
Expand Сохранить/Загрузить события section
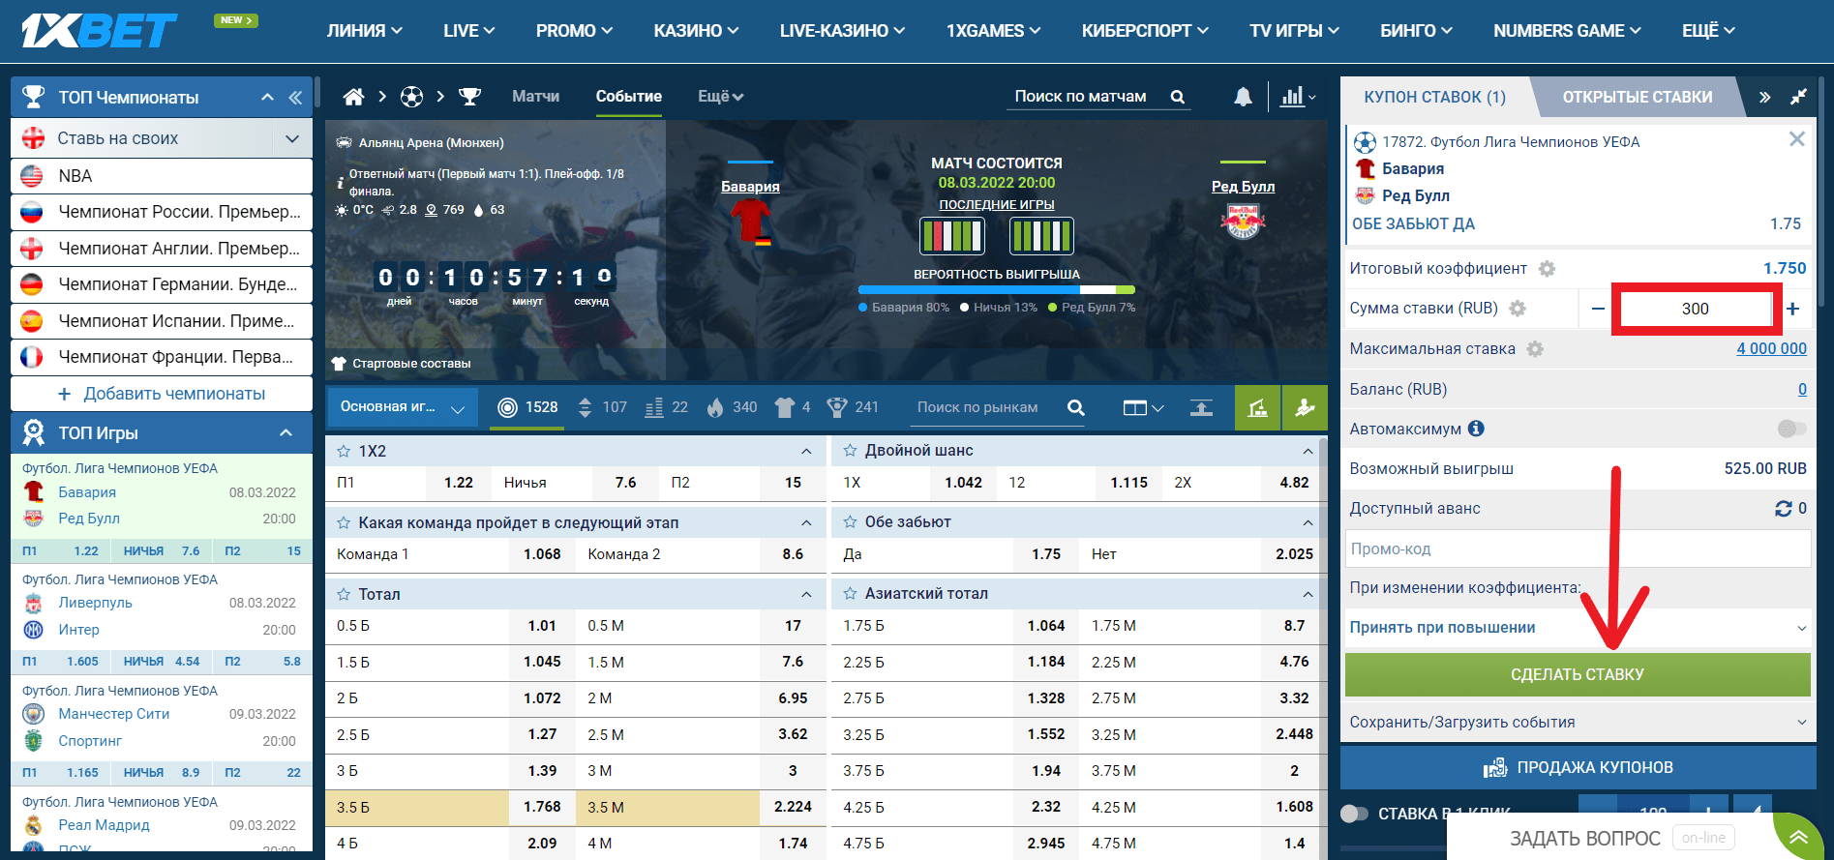[x=1578, y=723]
